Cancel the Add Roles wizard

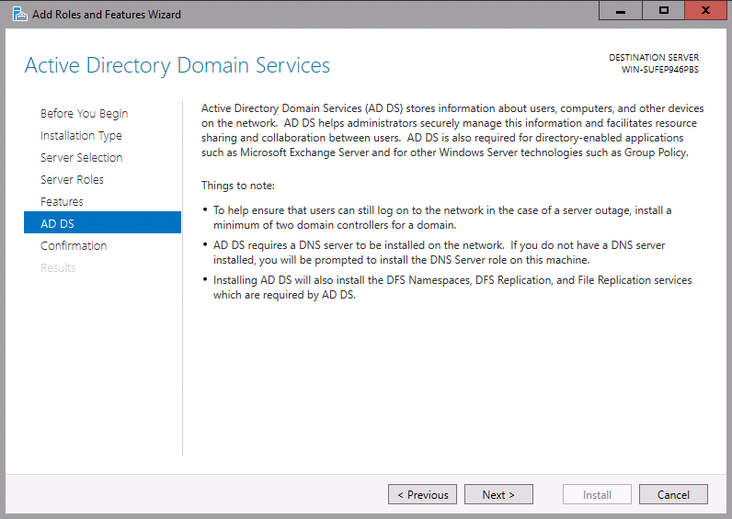click(x=673, y=494)
